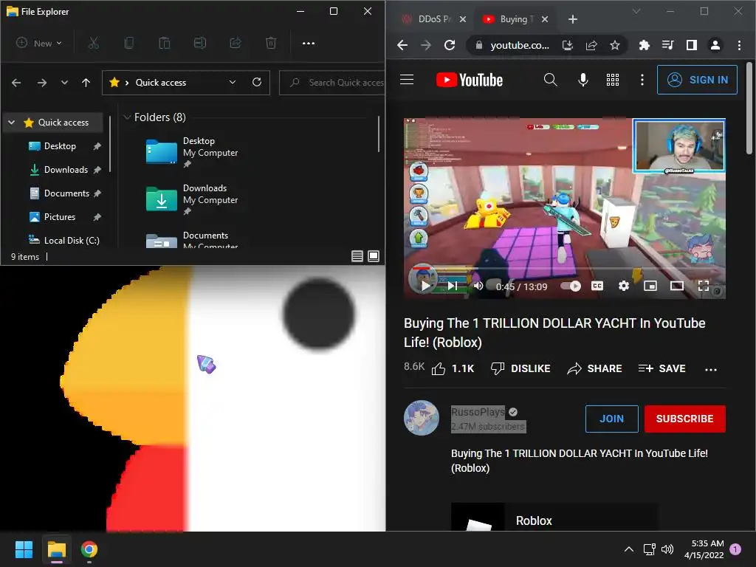Bookmark this page with the star icon
This screenshot has height=567, width=756.
pyautogui.click(x=615, y=45)
